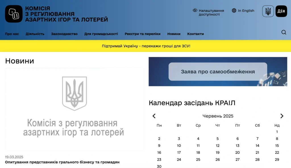This screenshot has width=291, height=168.
Task: Open Налаштування доступності settings
Action: pyautogui.click(x=211, y=12)
